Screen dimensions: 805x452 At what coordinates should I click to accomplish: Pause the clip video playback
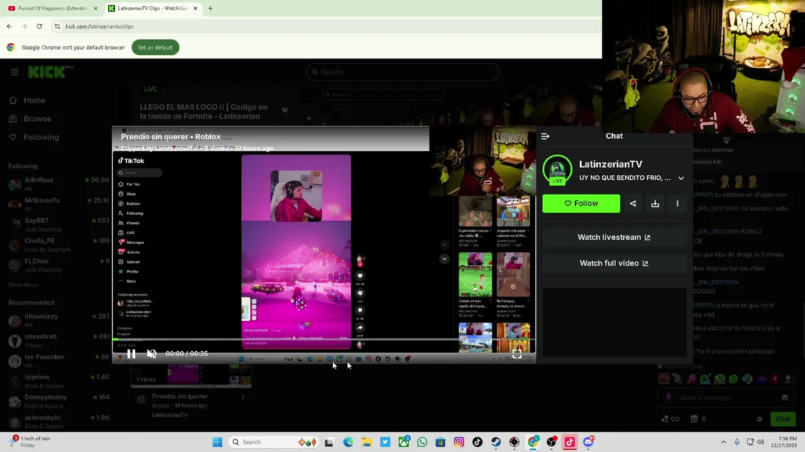(131, 354)
